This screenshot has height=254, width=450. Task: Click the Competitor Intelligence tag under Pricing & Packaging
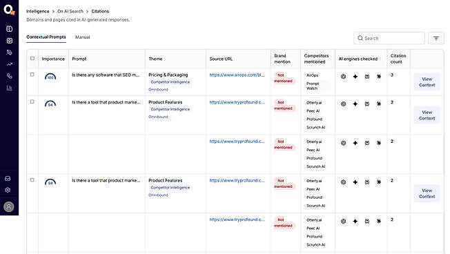click(170, 82)
